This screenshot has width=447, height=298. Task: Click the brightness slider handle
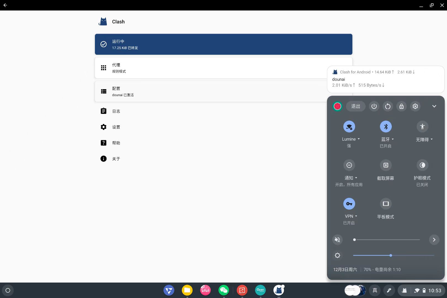pyautogui.click(x=391, y=256)
